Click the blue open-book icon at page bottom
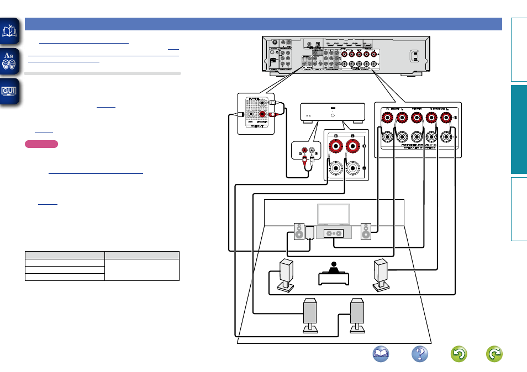The height and width of the screenshot is (372, 527). [x=381, y=354]
